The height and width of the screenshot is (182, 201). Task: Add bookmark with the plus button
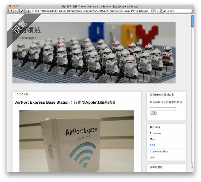[29, 11]
